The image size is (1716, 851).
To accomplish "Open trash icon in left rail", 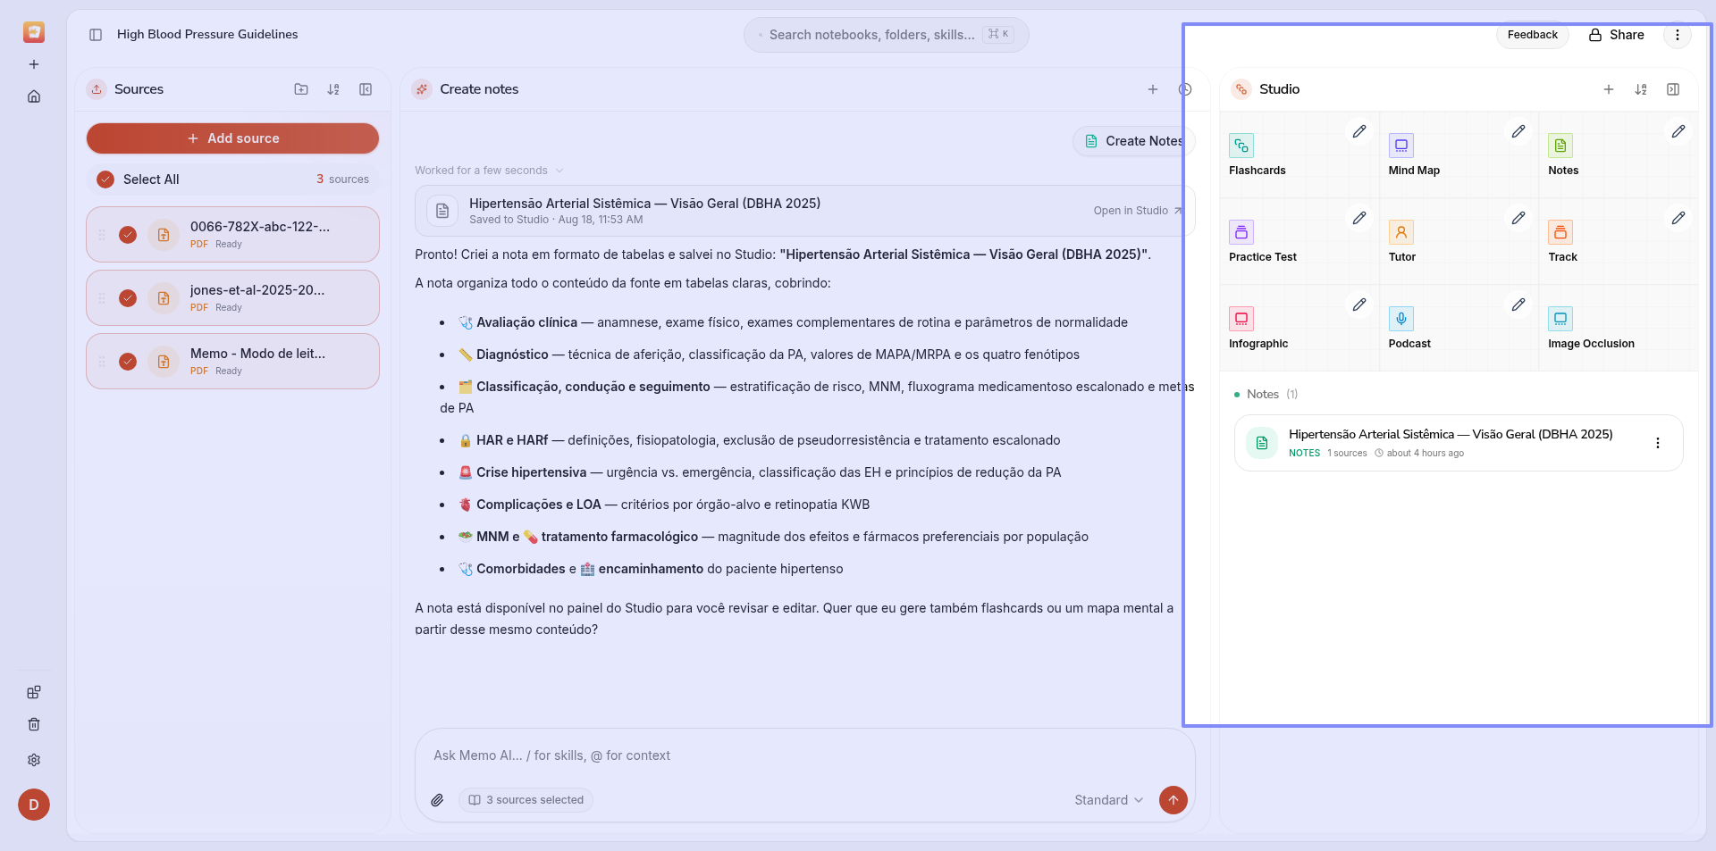I will 34,724.
